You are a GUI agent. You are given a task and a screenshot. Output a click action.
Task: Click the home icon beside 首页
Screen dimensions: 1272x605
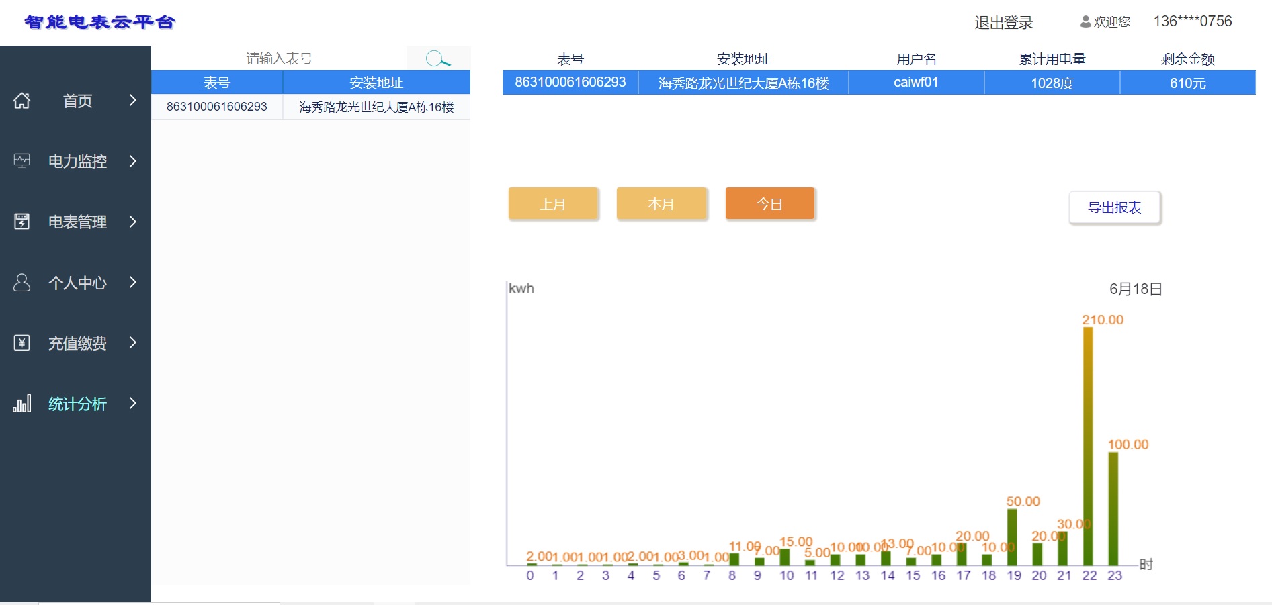point(22,101)
